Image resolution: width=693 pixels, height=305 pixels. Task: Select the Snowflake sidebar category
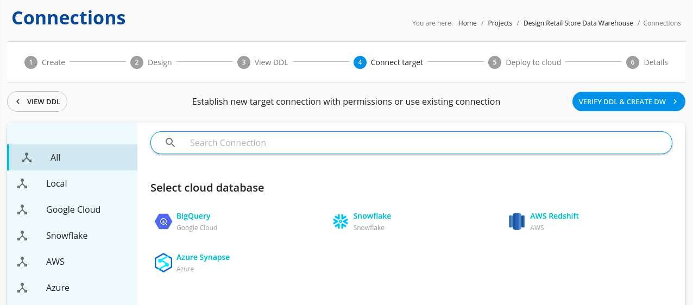click(x=72, y=236)
